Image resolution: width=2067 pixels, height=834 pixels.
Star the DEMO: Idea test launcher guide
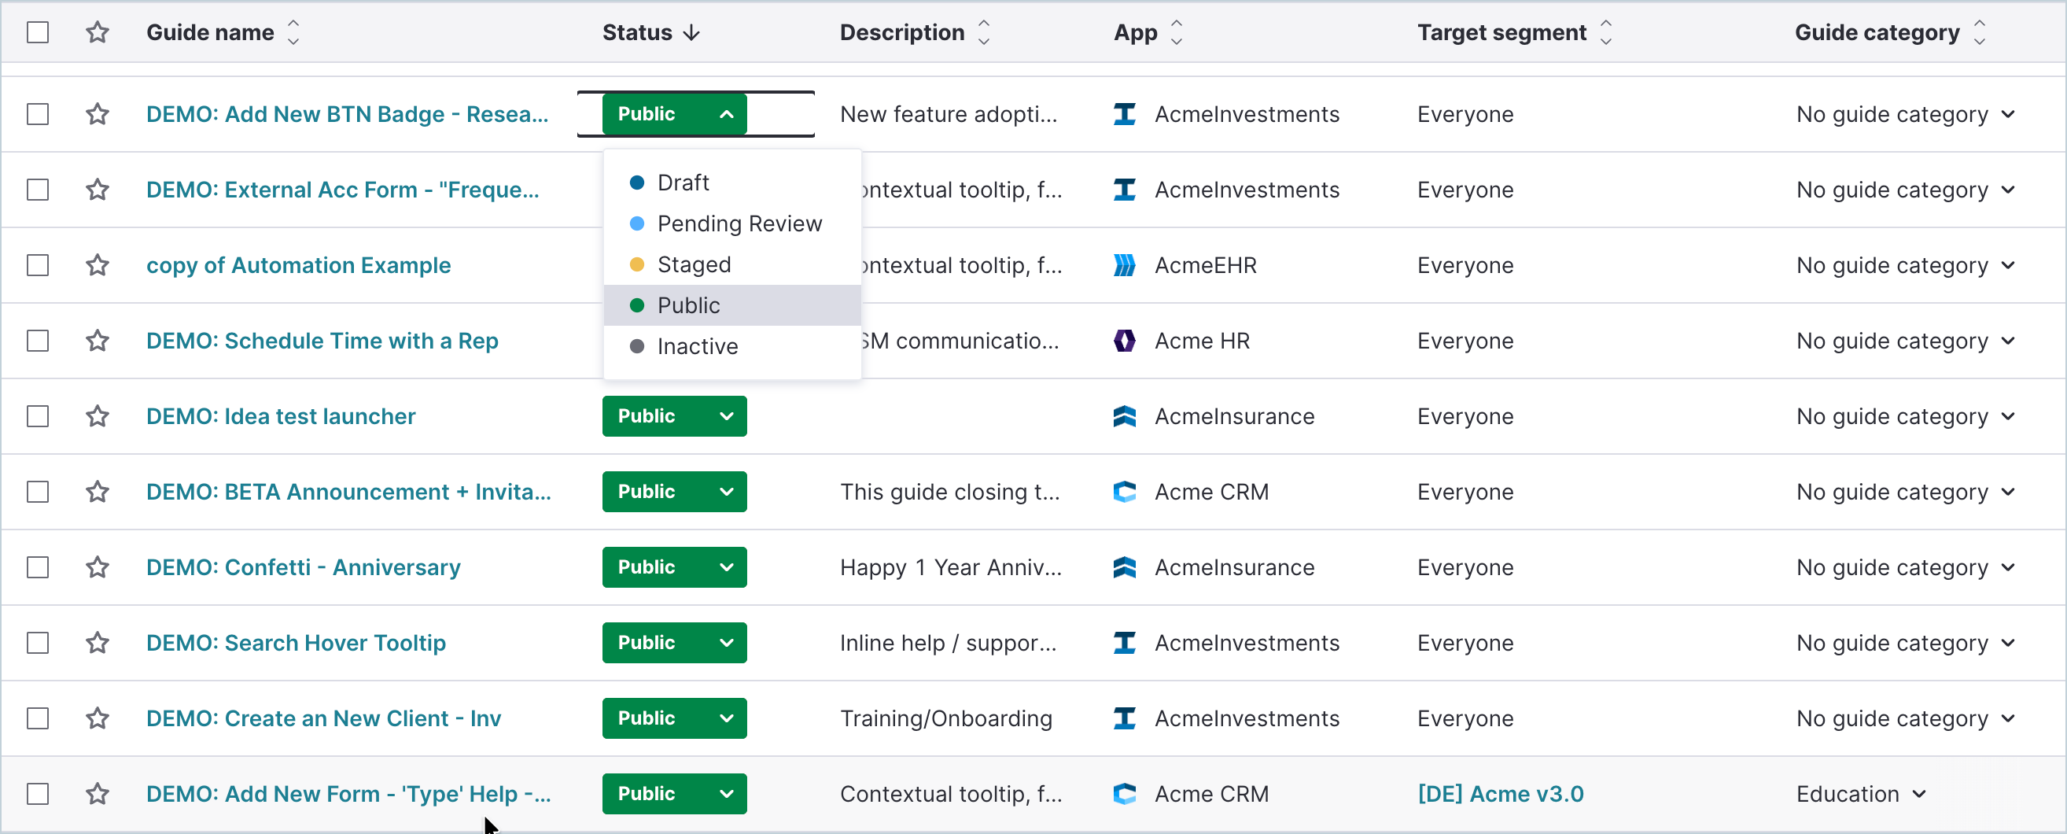pyautogui.click(x=97, y=415)
